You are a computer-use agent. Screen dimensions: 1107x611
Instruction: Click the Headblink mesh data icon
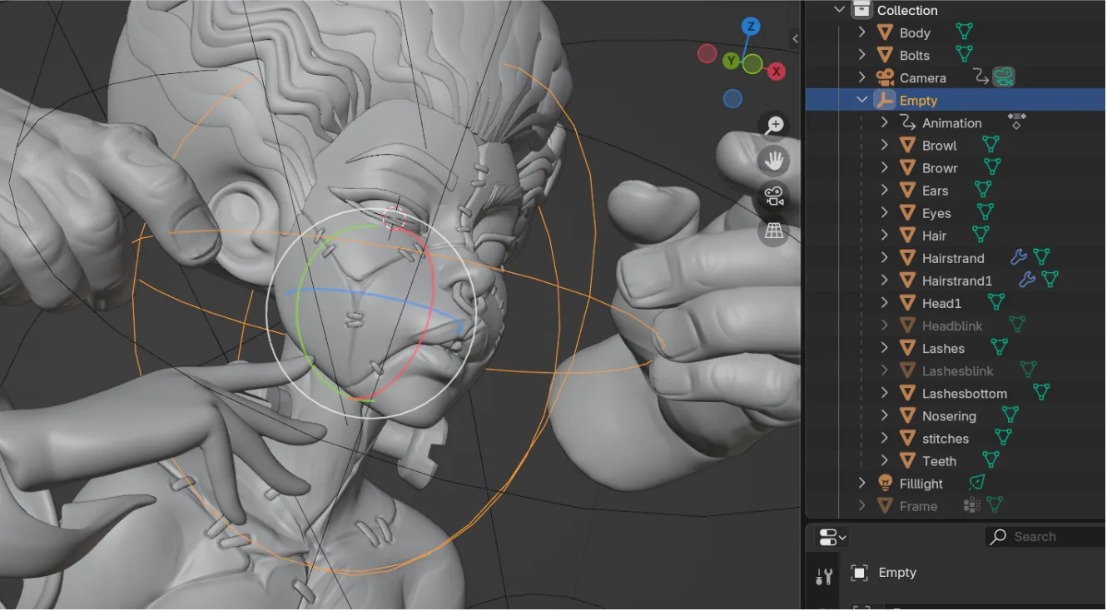(x=1017, y=325)
